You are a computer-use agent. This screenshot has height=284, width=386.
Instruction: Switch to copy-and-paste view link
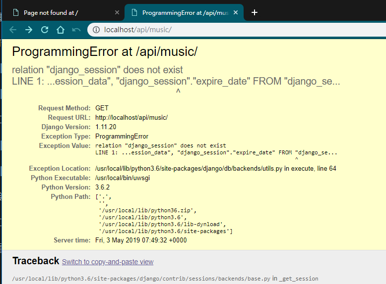(x=108, y=262)
